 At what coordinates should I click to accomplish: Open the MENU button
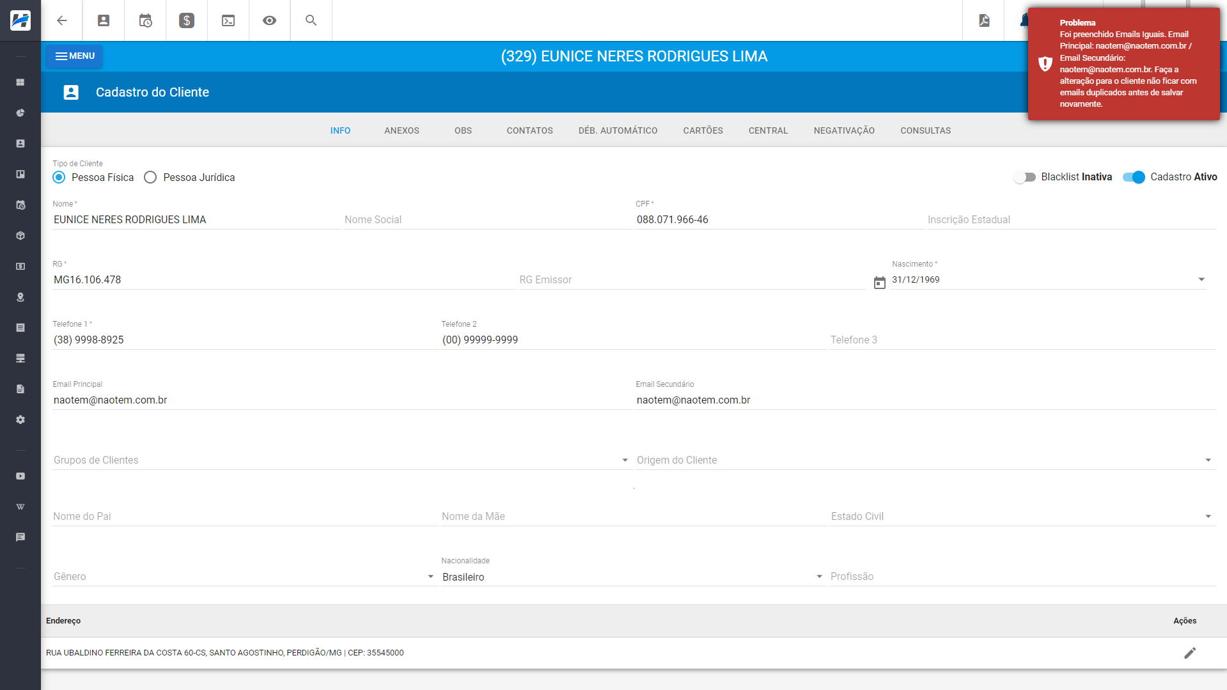pos(74,56)
